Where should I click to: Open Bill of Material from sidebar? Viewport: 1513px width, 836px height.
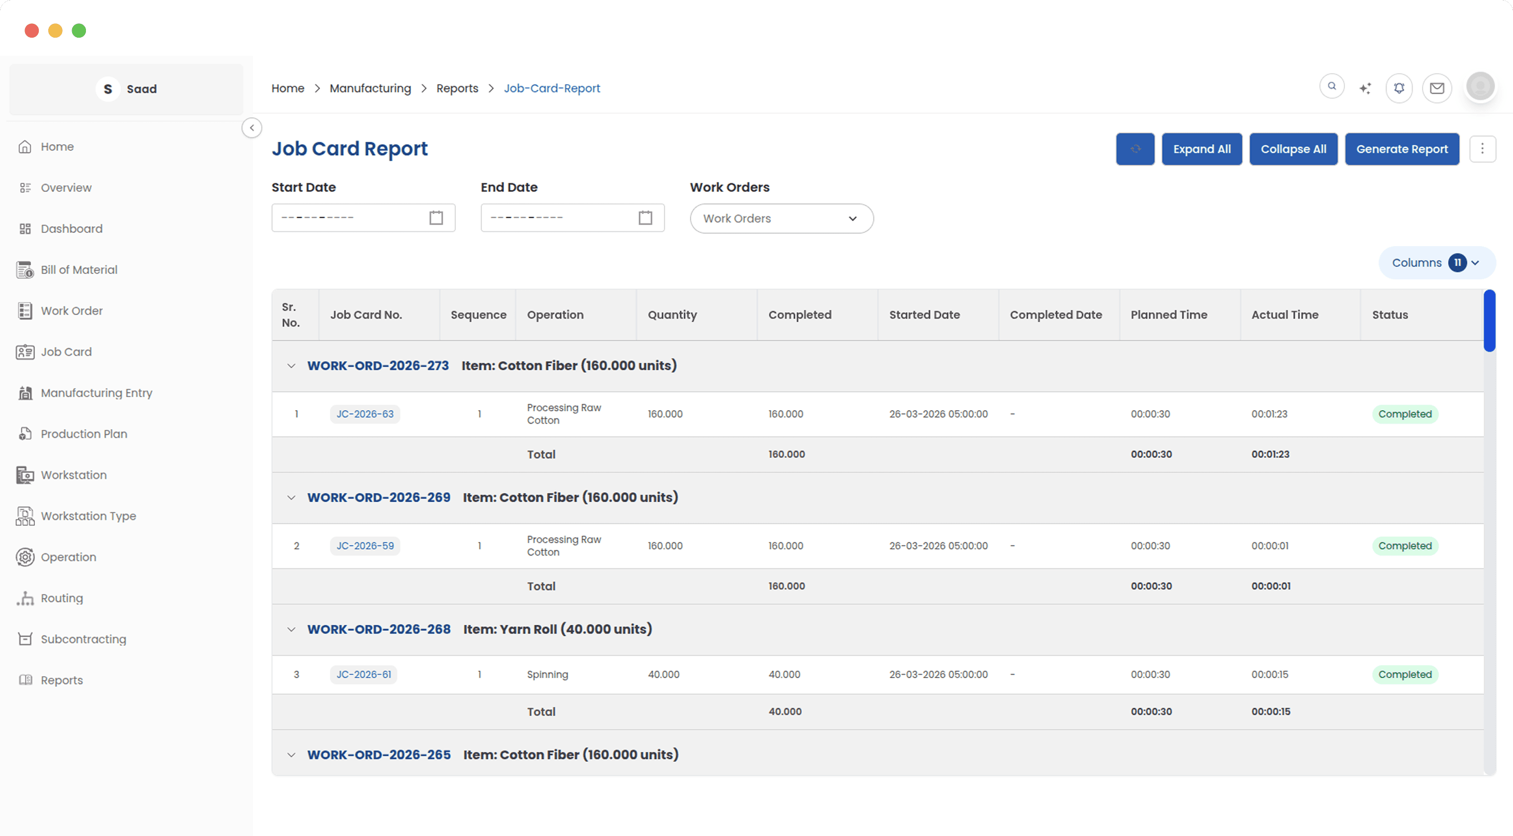[79, 269]
